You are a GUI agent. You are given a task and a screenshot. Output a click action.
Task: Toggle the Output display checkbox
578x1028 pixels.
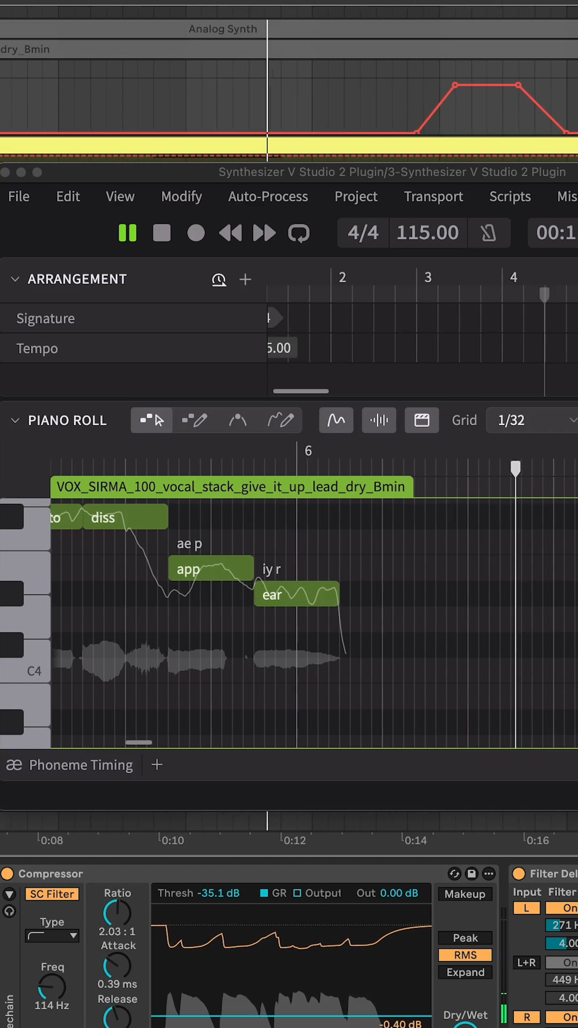(x=298, y=893)
